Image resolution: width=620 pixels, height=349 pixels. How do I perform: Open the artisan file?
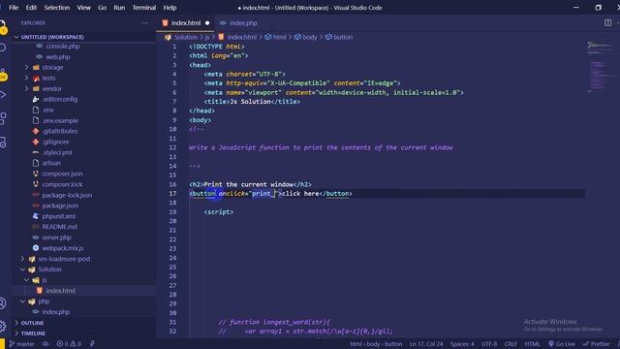[x=51, y=163]
